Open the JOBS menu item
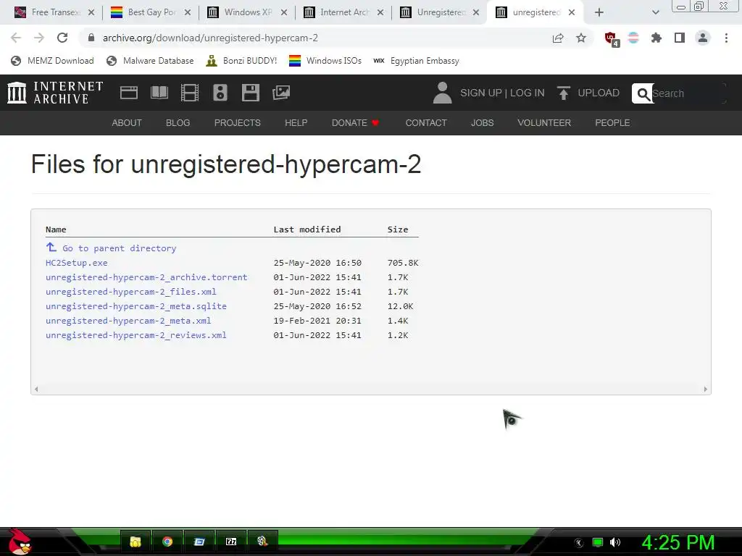This screenshot has width=742, height=556. point(482,123)
